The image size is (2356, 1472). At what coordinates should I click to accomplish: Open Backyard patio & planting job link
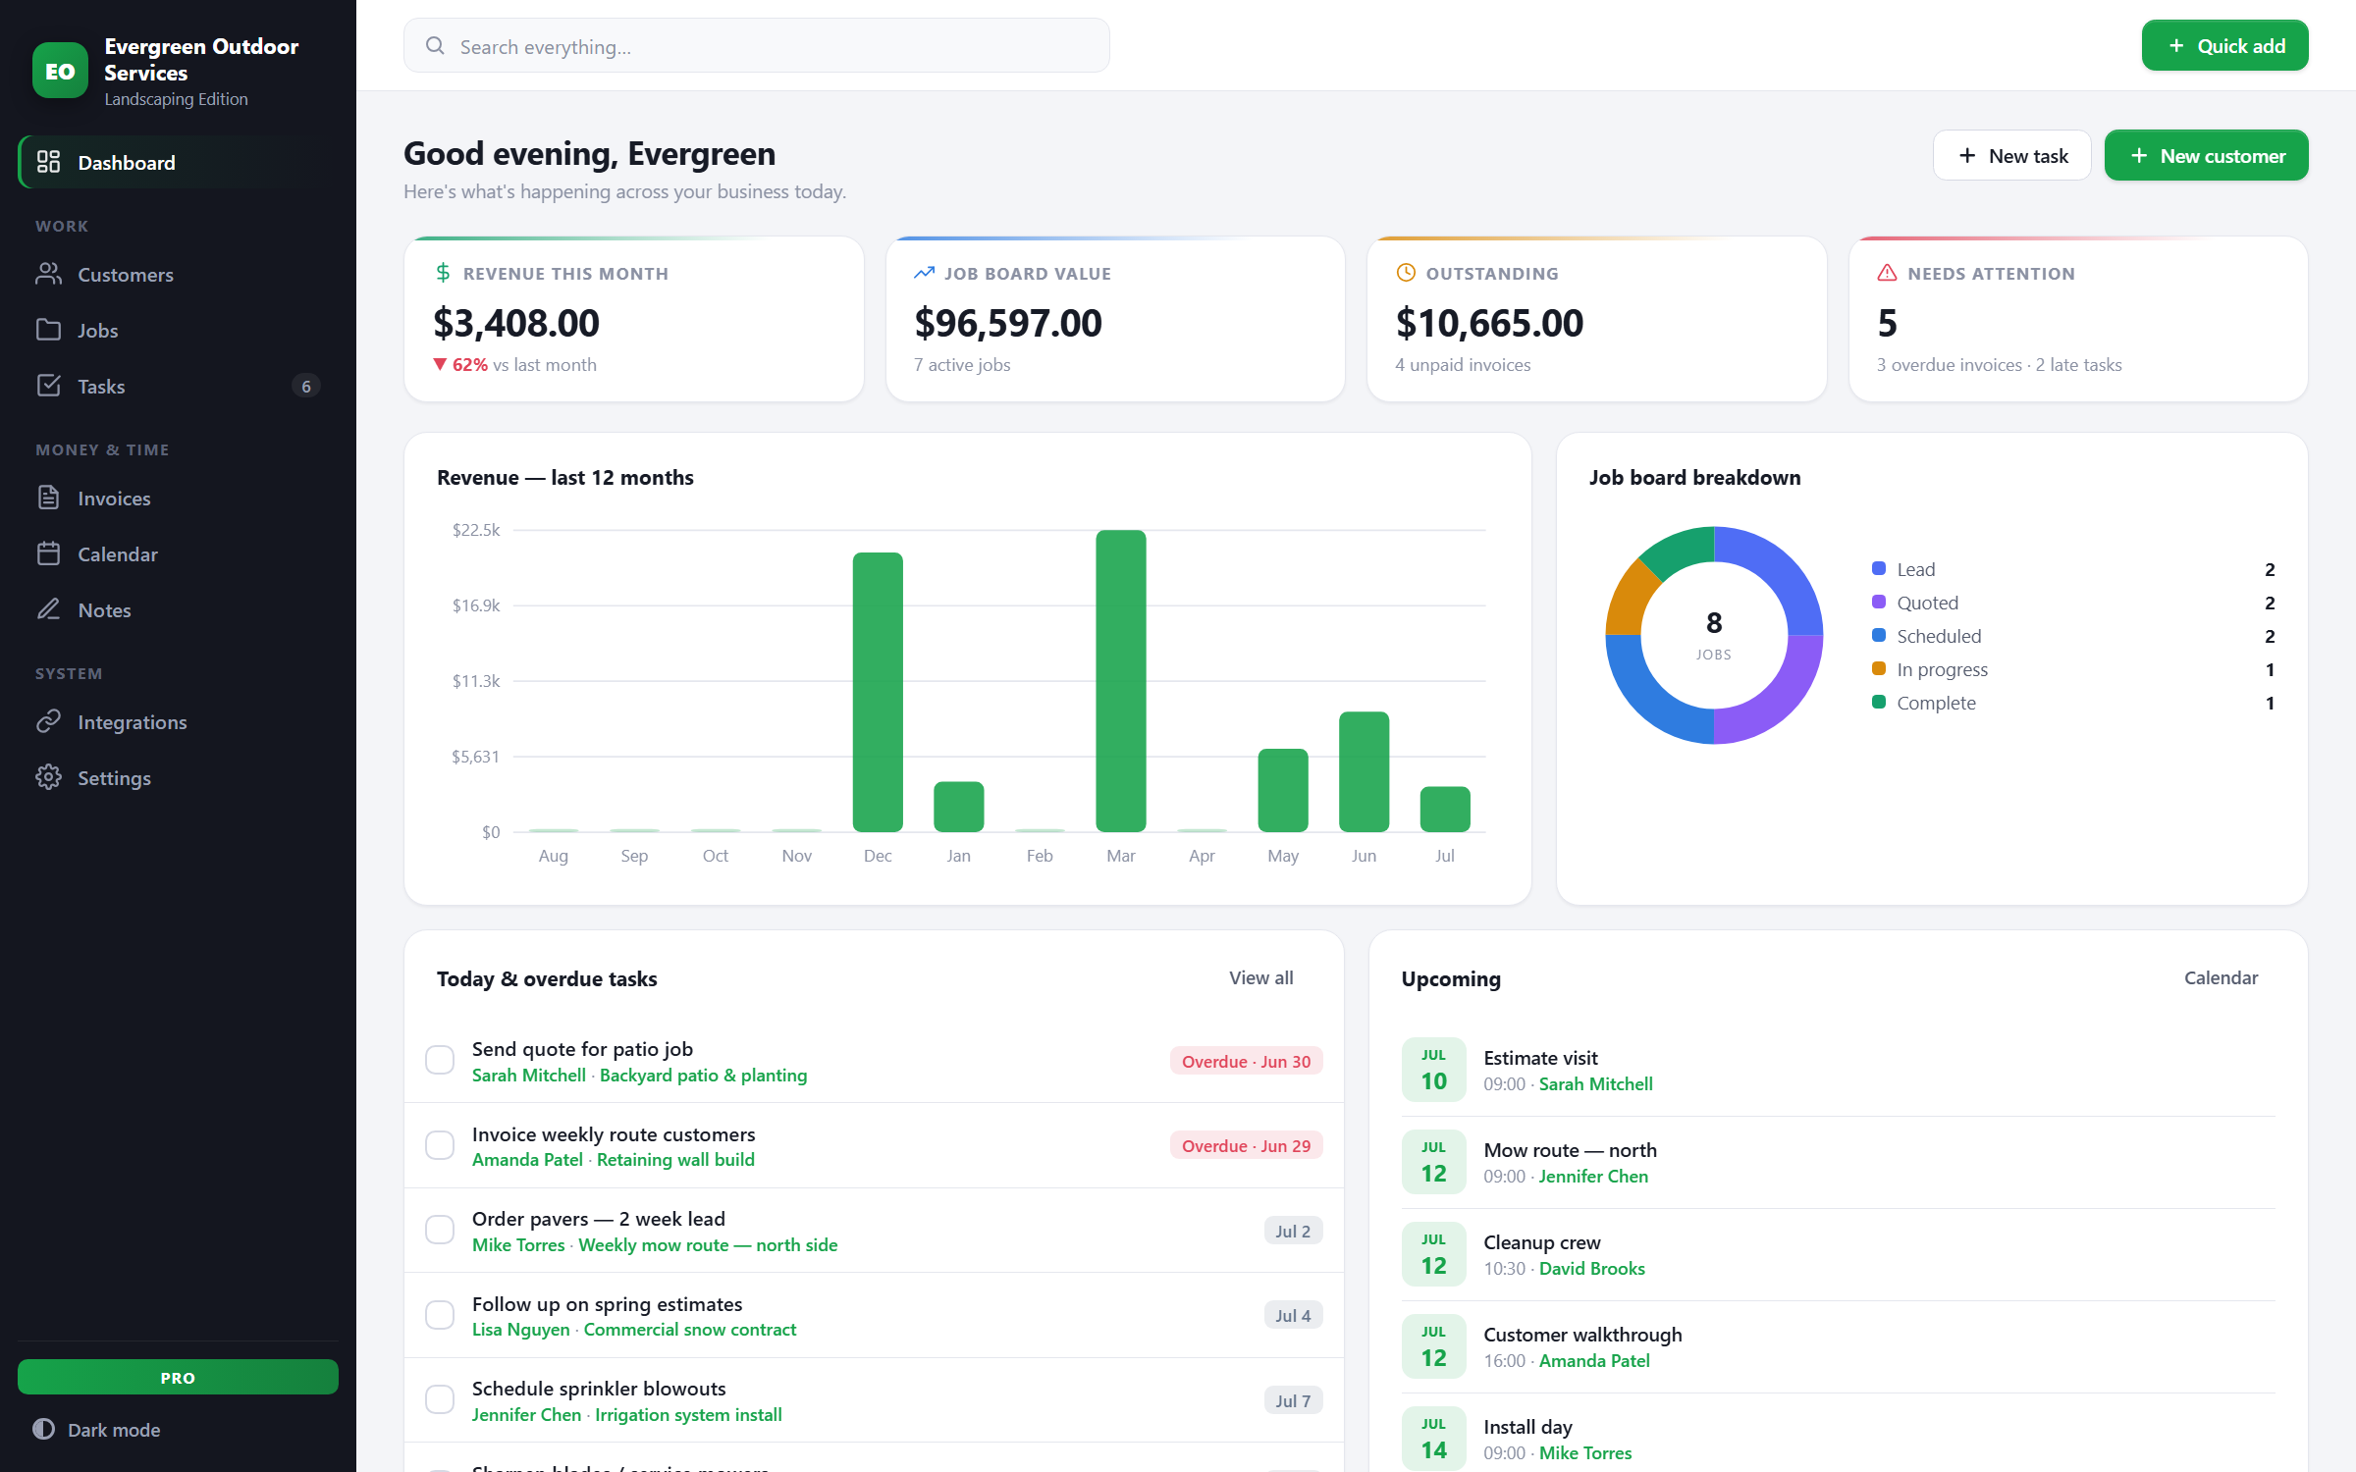tap(703, 1075)
